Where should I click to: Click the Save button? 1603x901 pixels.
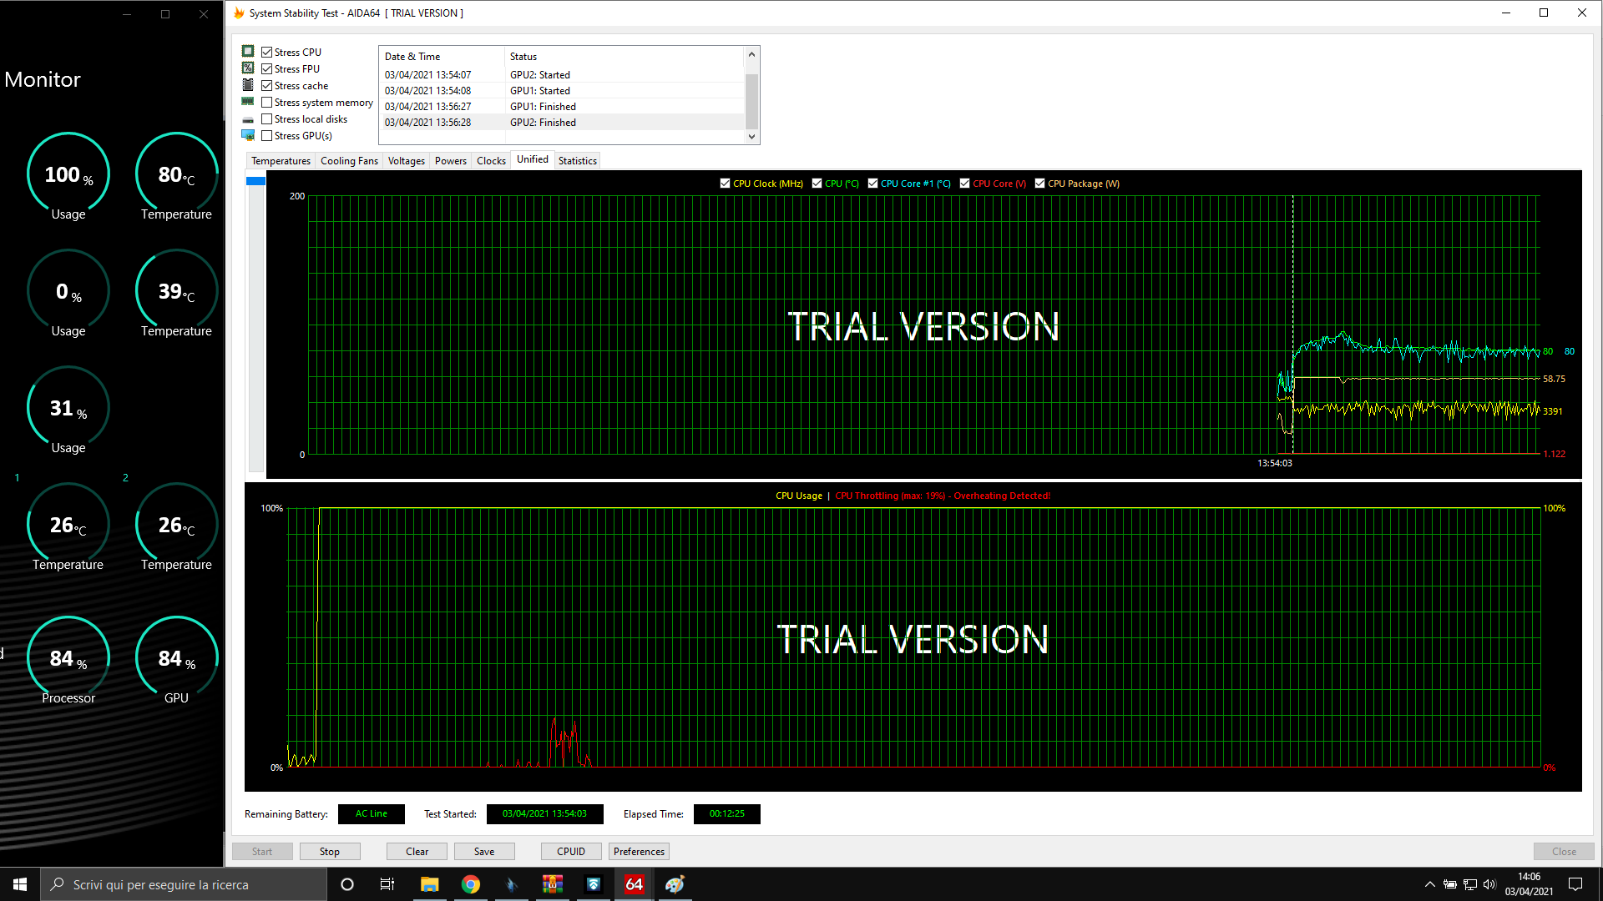click(x=484, y=851)
